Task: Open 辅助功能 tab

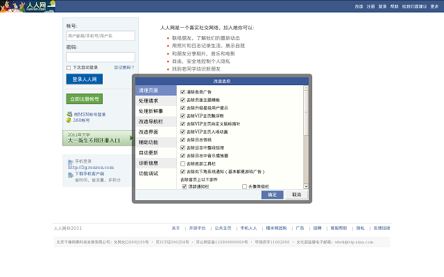Action: pyautogui.click(x=155, y=142)
